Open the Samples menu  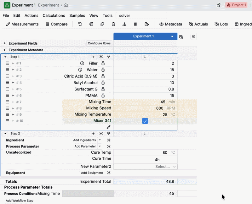77,15
